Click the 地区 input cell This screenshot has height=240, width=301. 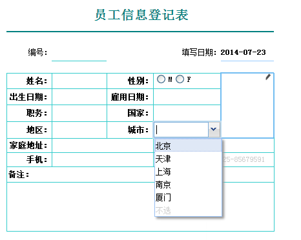coord(79,130)
